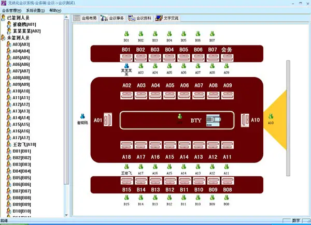Click the green person icon labeled A11
This screenshot has width=311, height=225.
[227, 167]
